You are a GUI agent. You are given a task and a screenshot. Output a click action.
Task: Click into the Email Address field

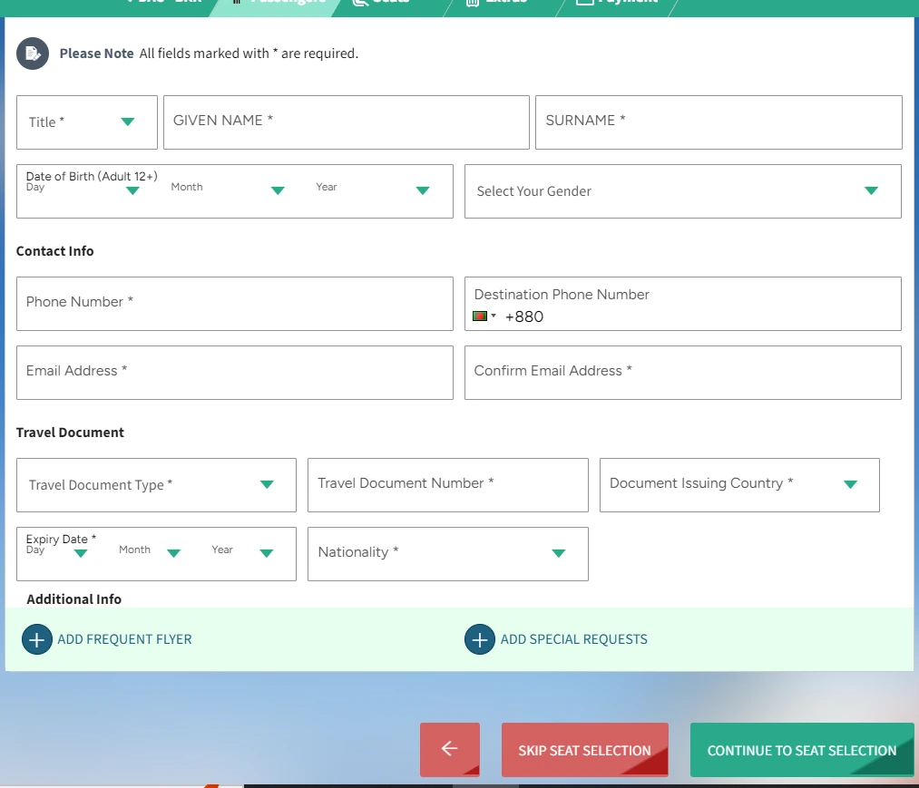[x=234, y=373]
